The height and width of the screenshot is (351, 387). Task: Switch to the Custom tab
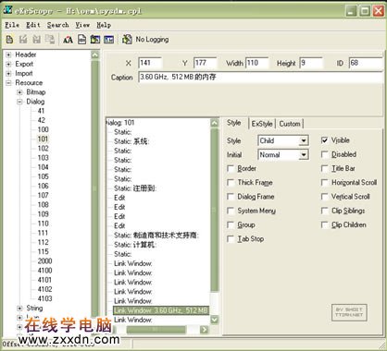290,124
